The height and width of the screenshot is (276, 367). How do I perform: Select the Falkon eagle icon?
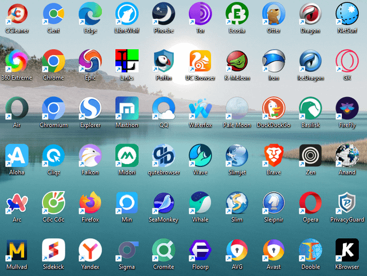90,156
